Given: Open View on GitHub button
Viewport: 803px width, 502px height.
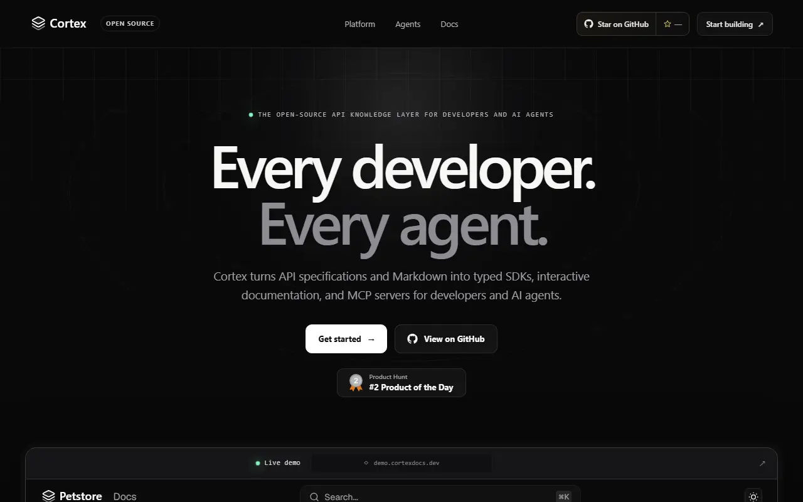Looking at the screenshot, I should point(446,339).
